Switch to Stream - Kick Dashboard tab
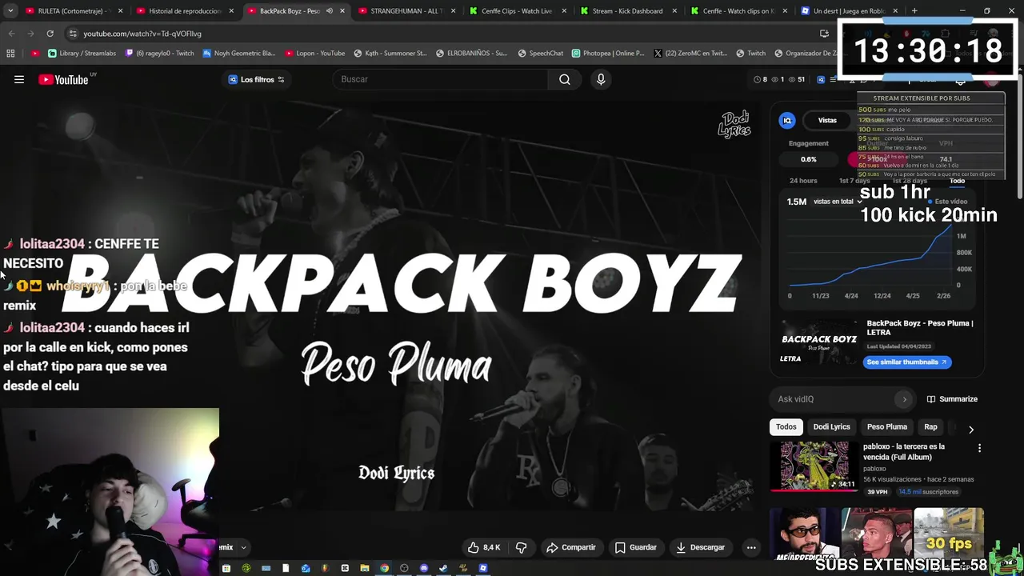1024x576 pixels. [627, 11]
